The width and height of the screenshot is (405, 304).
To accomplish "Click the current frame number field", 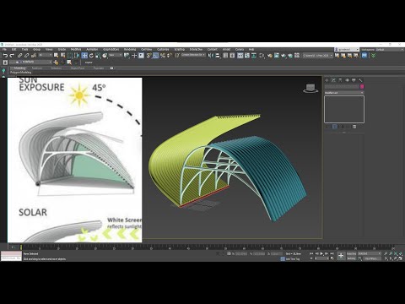I will [x=321, y=258].
